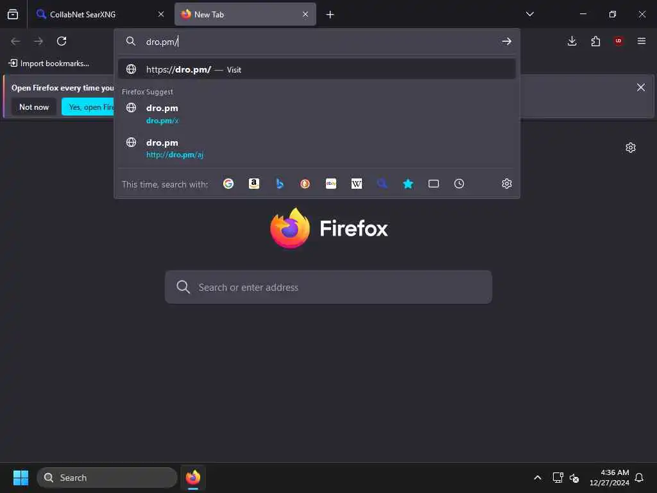Screen dimensions: 657x493
Task: Switch to CollabNet SearXNG tab
Action: pyautogui.click(x=101, y=14)
